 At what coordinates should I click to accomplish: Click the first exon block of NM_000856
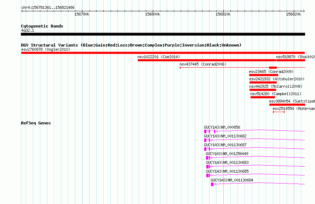point(205,131)
